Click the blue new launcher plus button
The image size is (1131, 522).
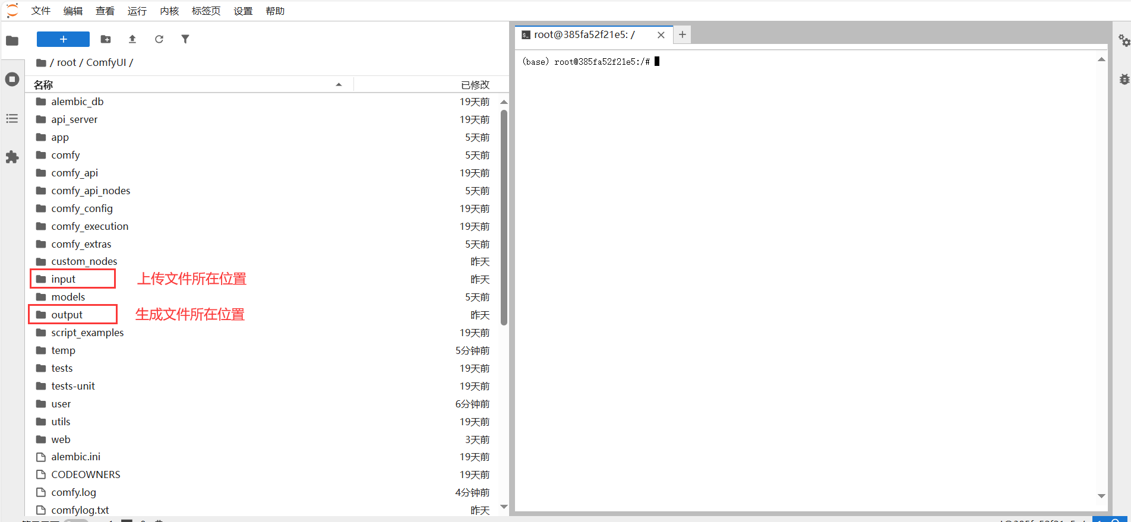click(63, 39)
